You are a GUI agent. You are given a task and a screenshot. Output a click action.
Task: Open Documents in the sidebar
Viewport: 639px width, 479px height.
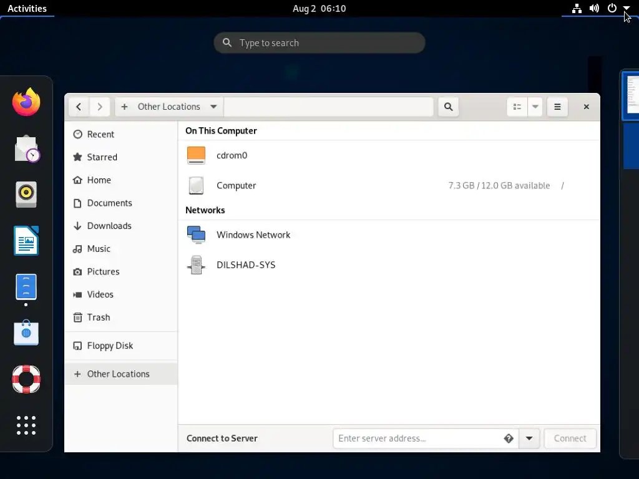point(120,203)
